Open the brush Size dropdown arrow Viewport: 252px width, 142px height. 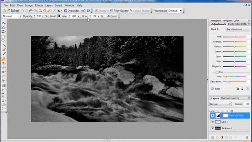78,16
